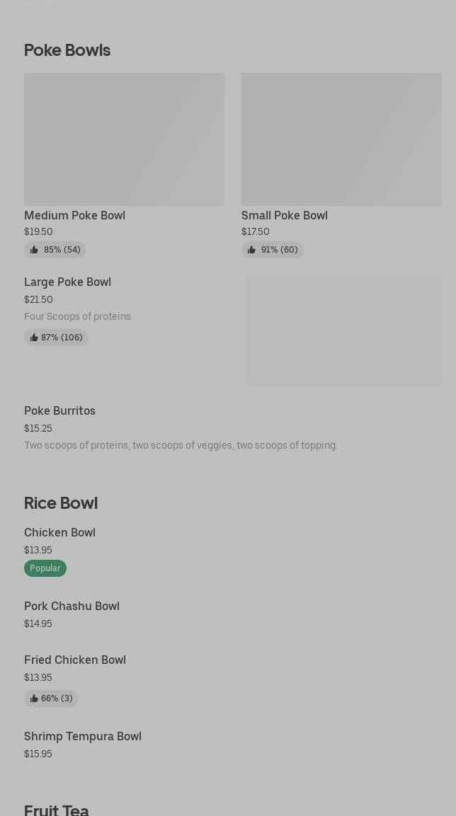Open the Large Poke Bowl image

click(344, 331)
